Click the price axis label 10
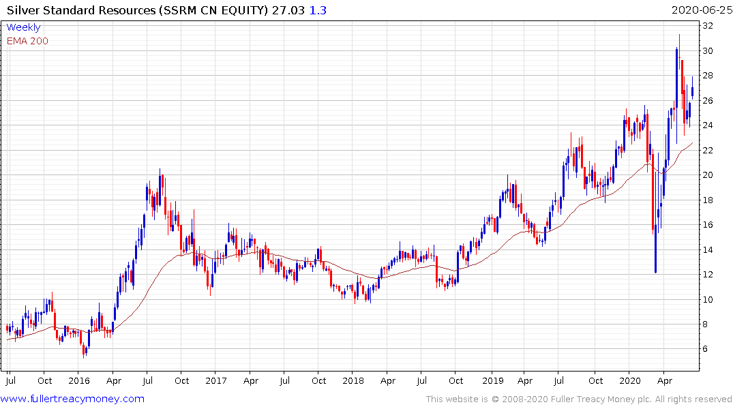 [708, 300]
